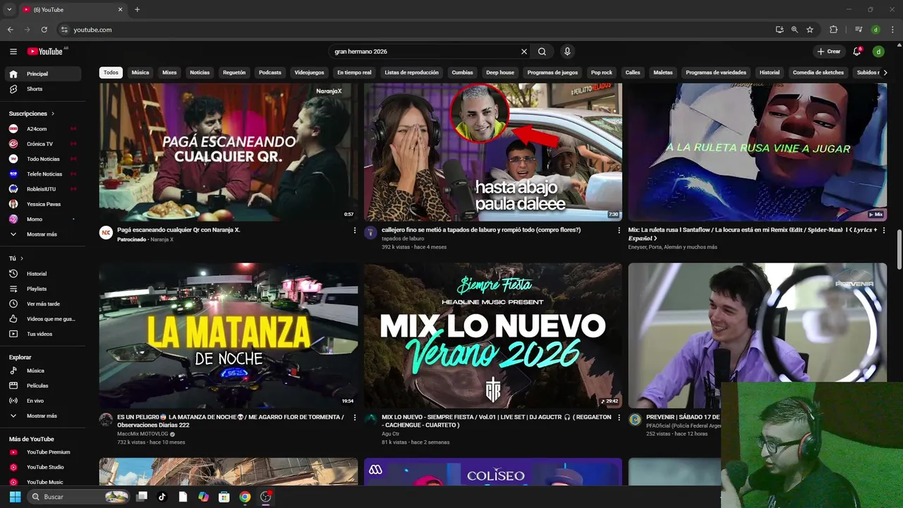Open YouTube Studio link
The height and width of the screenshot is (508, 903).
(44, 467)
